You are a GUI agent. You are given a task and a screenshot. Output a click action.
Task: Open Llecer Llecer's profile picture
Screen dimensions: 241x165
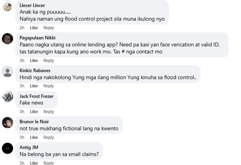(x=7, y=6)
